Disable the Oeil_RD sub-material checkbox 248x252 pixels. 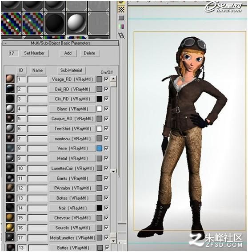pos(106,89)
